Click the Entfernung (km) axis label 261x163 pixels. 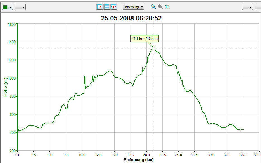click(x=139, y=160)
